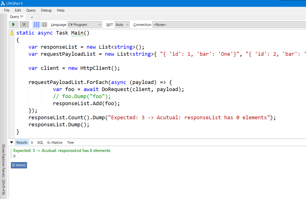Click the green Expected result heading text
This screenshot has width=306, height=199.
coord(62,151)
